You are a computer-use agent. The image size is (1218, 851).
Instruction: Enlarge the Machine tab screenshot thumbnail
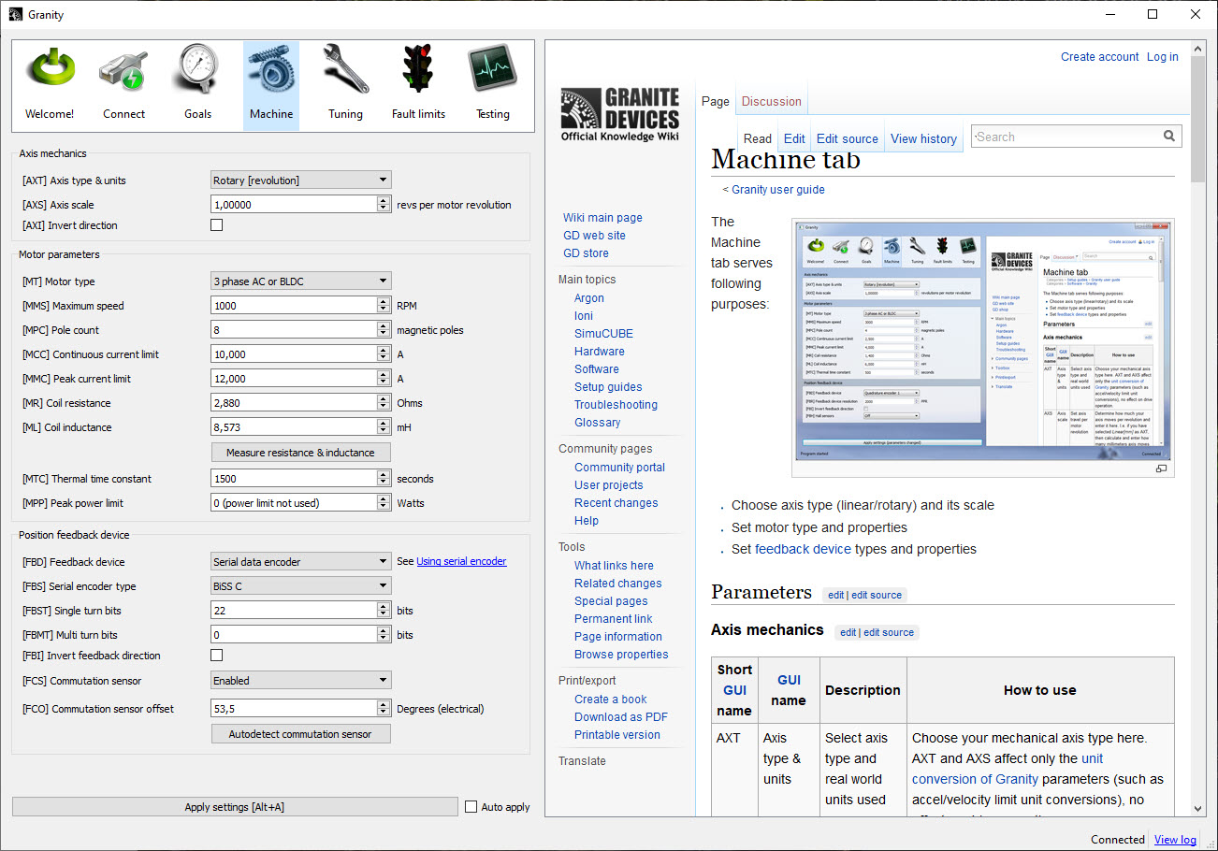(1161, 469)
